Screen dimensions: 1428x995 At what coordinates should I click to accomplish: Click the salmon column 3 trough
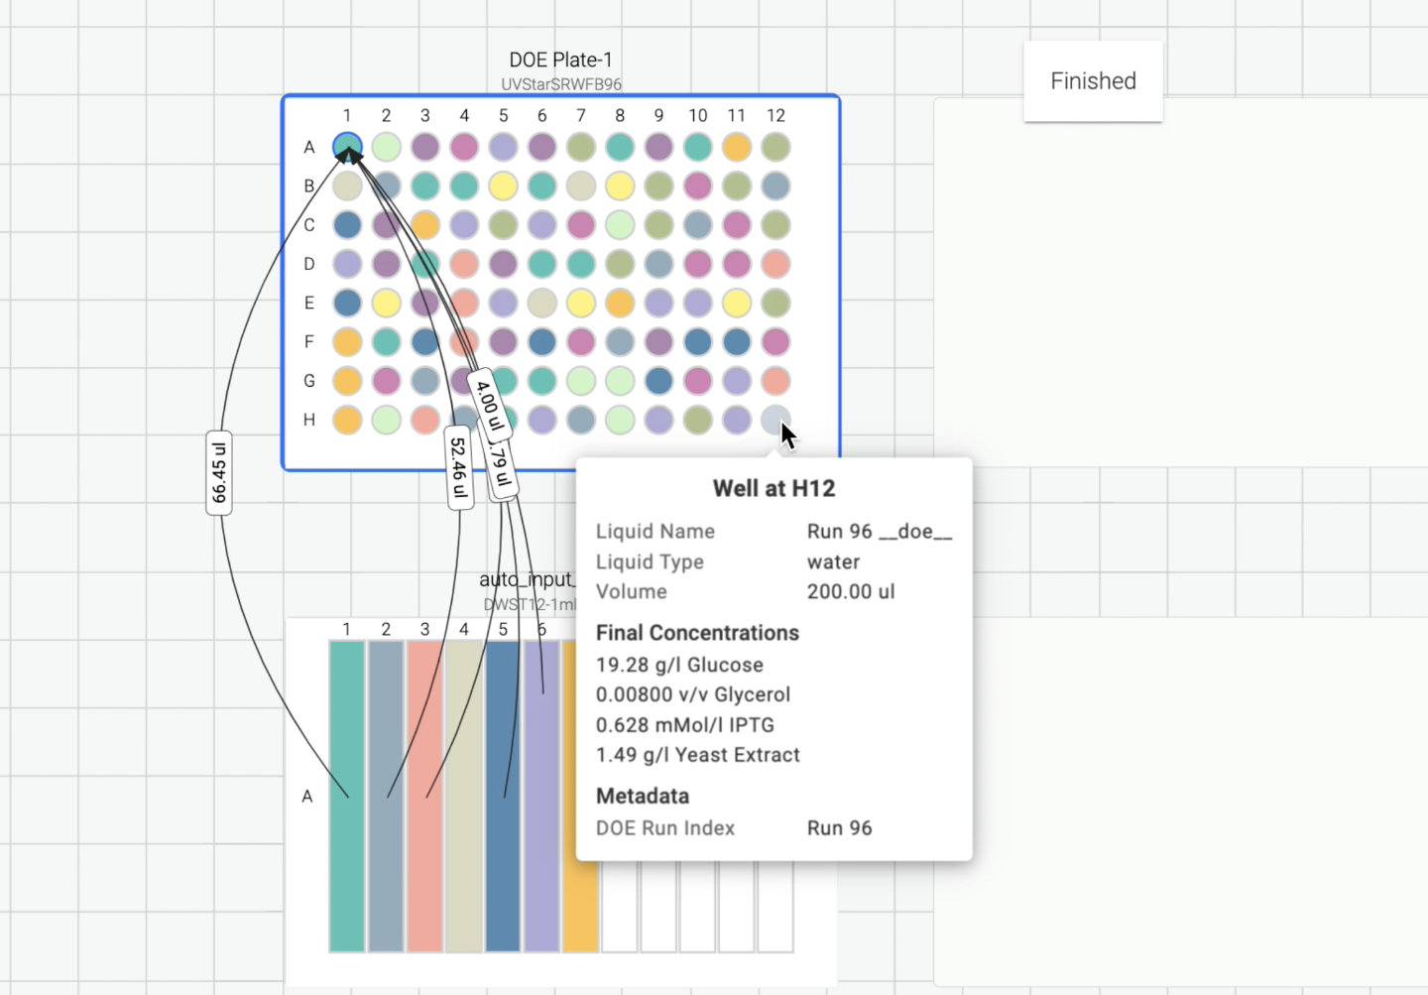tap(424, 797)
